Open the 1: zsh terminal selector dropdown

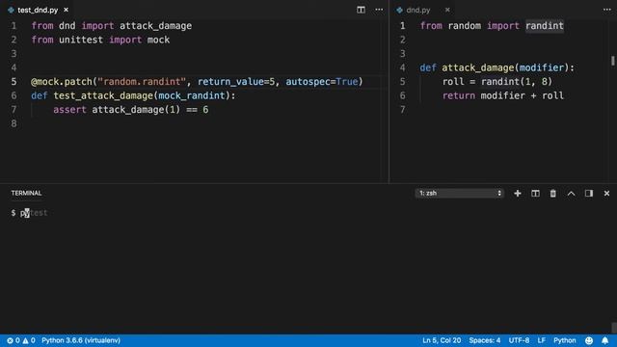point(460,193)
